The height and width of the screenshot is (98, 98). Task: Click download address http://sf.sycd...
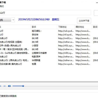click(x=66, y=35)
